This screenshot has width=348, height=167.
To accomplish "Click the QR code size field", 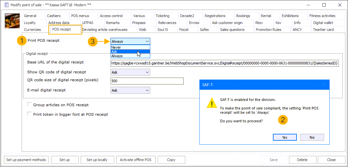I will point(147,81).
